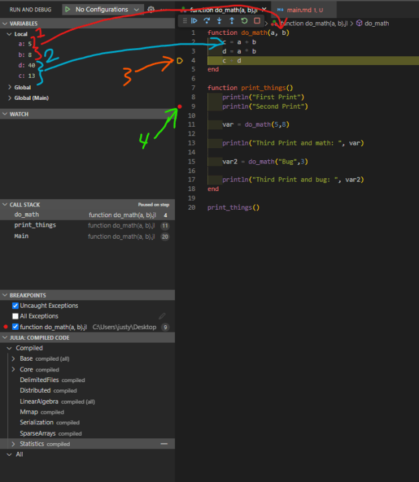The height and width of the screenshot is (482, 419).
Task: Click the Continue debug button
Action: 194,21
